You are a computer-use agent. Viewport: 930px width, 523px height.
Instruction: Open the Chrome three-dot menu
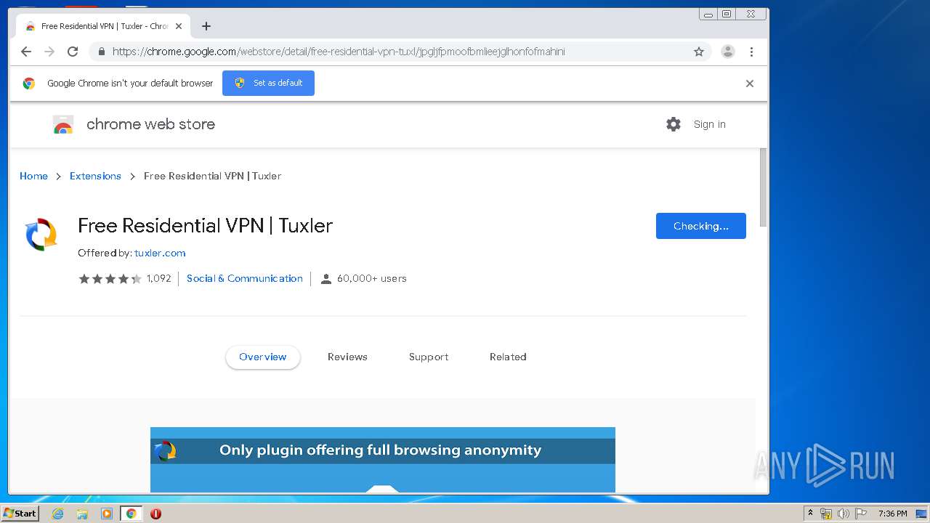[x=751, y=52]
